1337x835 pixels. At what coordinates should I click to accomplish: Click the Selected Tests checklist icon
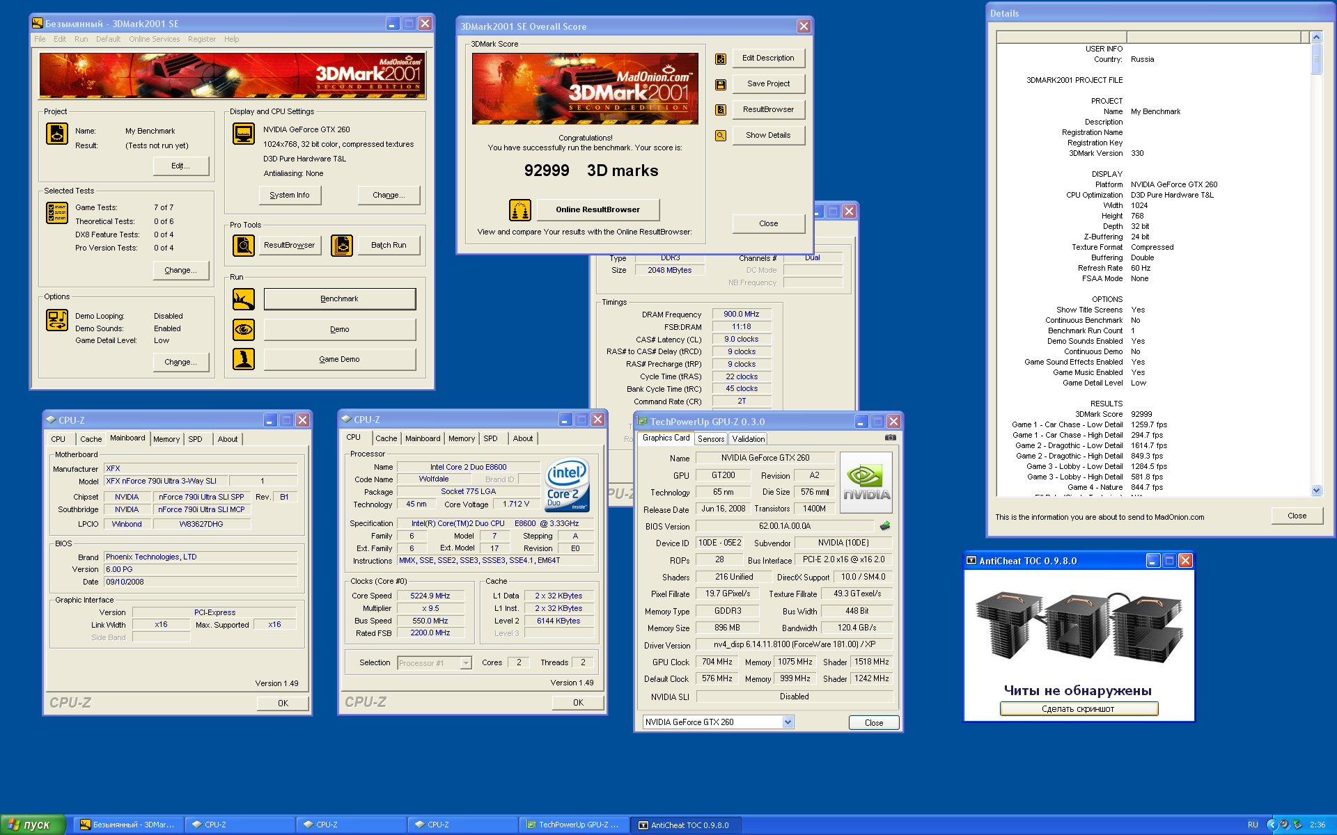57,212
